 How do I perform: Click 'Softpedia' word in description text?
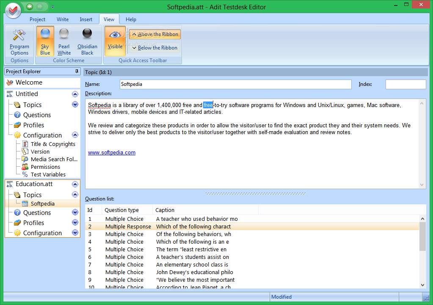[x=99, y=105]
